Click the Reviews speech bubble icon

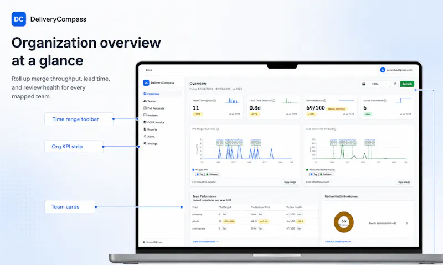coord(145,115)
